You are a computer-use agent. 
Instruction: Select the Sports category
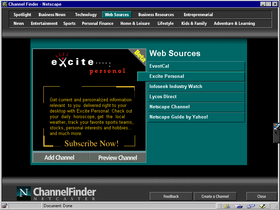69,23
